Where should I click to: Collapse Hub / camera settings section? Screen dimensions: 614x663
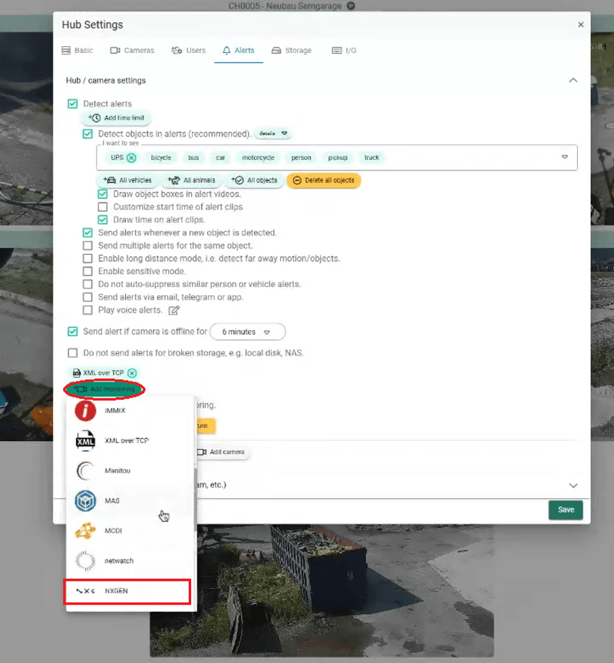click(x=573, y=81)
